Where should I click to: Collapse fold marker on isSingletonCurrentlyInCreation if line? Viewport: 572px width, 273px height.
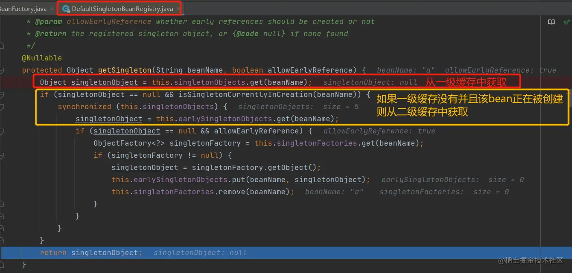pos(2,95)
